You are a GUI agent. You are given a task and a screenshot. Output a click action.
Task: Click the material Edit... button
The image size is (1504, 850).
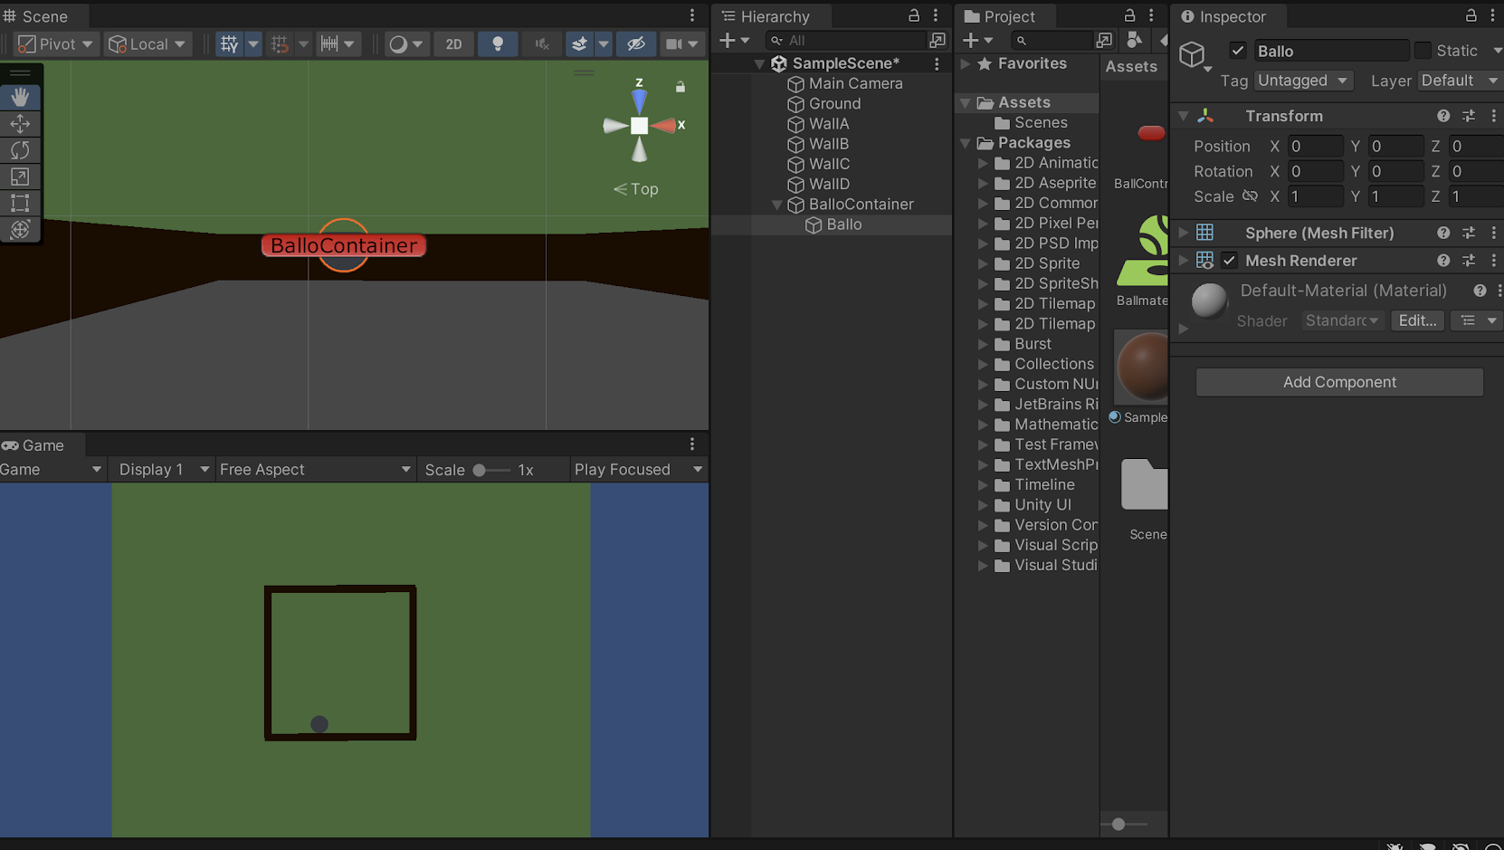click(x=1417, y=320)
